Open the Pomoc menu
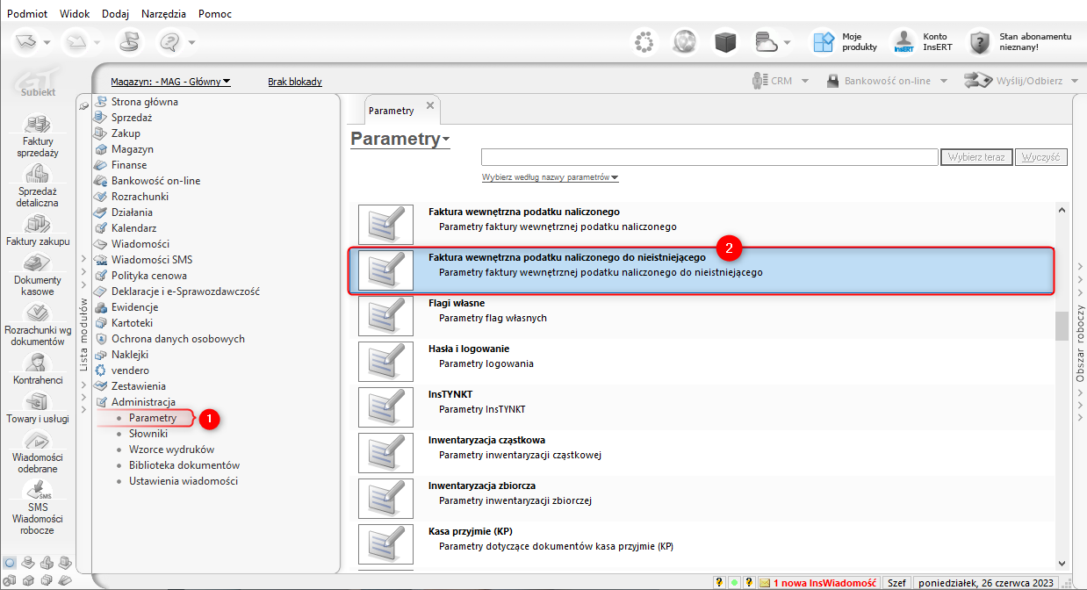Screen dimensions: 1087x590 [x=215, y=13]
